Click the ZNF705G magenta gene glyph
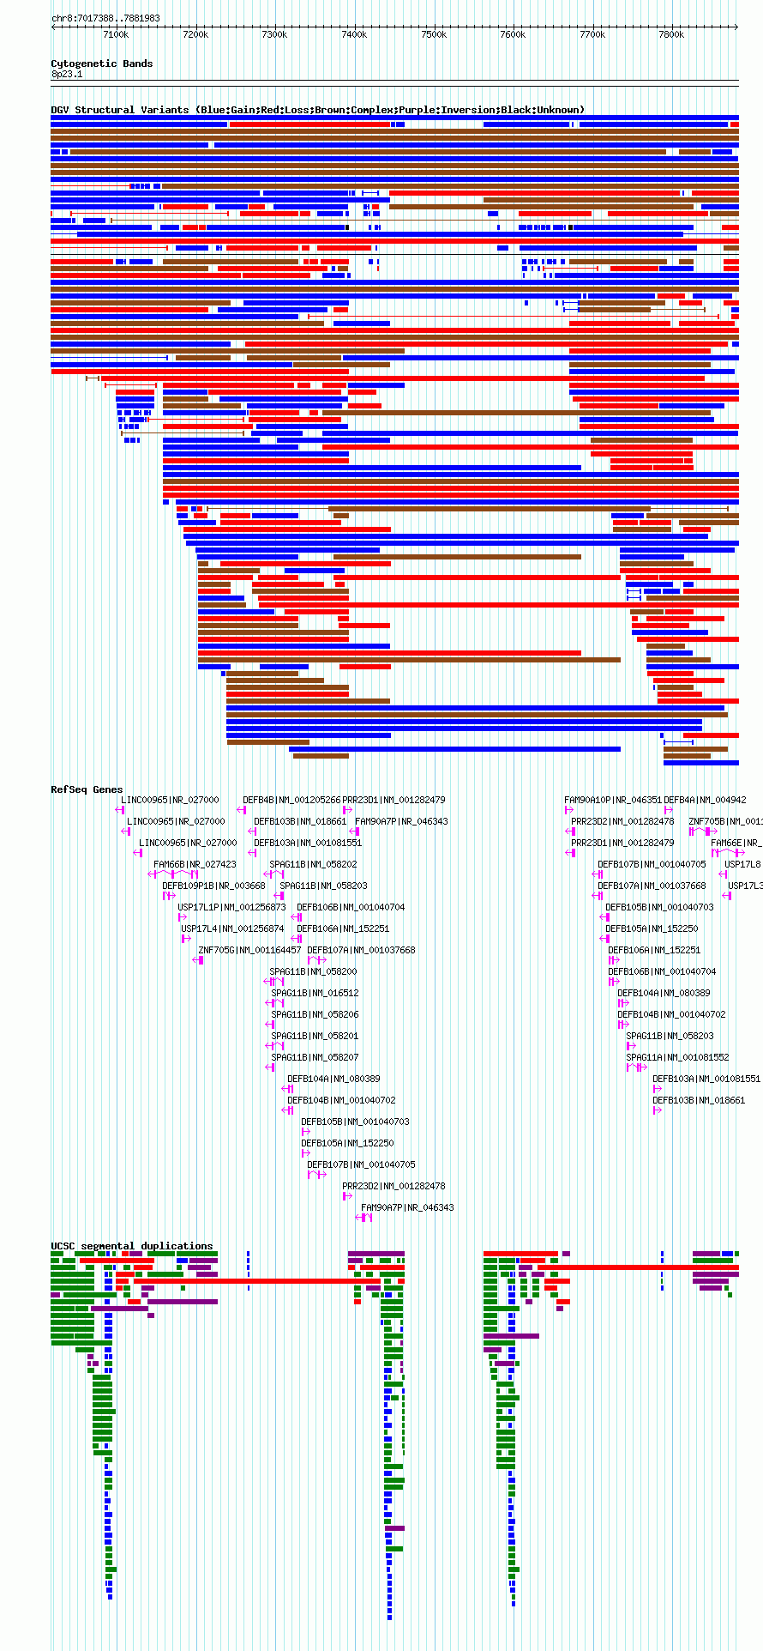This screenshot has height=1651, width=763. 199,960
